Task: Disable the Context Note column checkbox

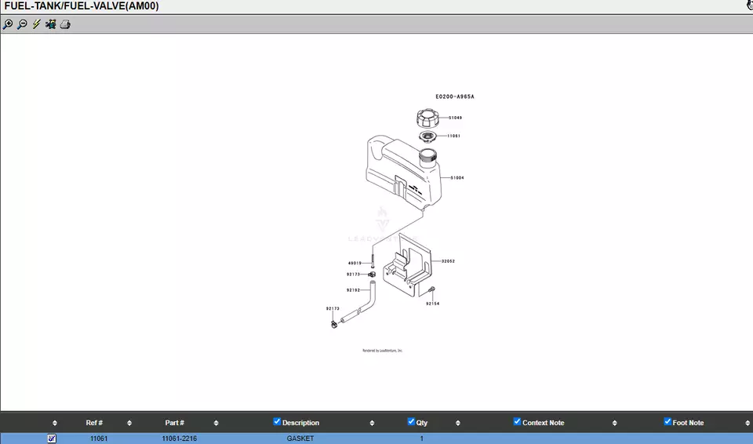Action: (x=517, y=422)
